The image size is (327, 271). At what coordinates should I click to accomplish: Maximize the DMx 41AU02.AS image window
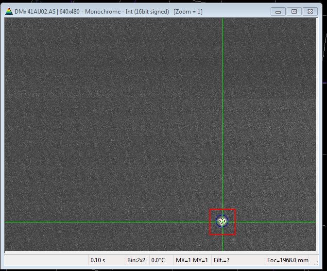click(x=293, y=11)
